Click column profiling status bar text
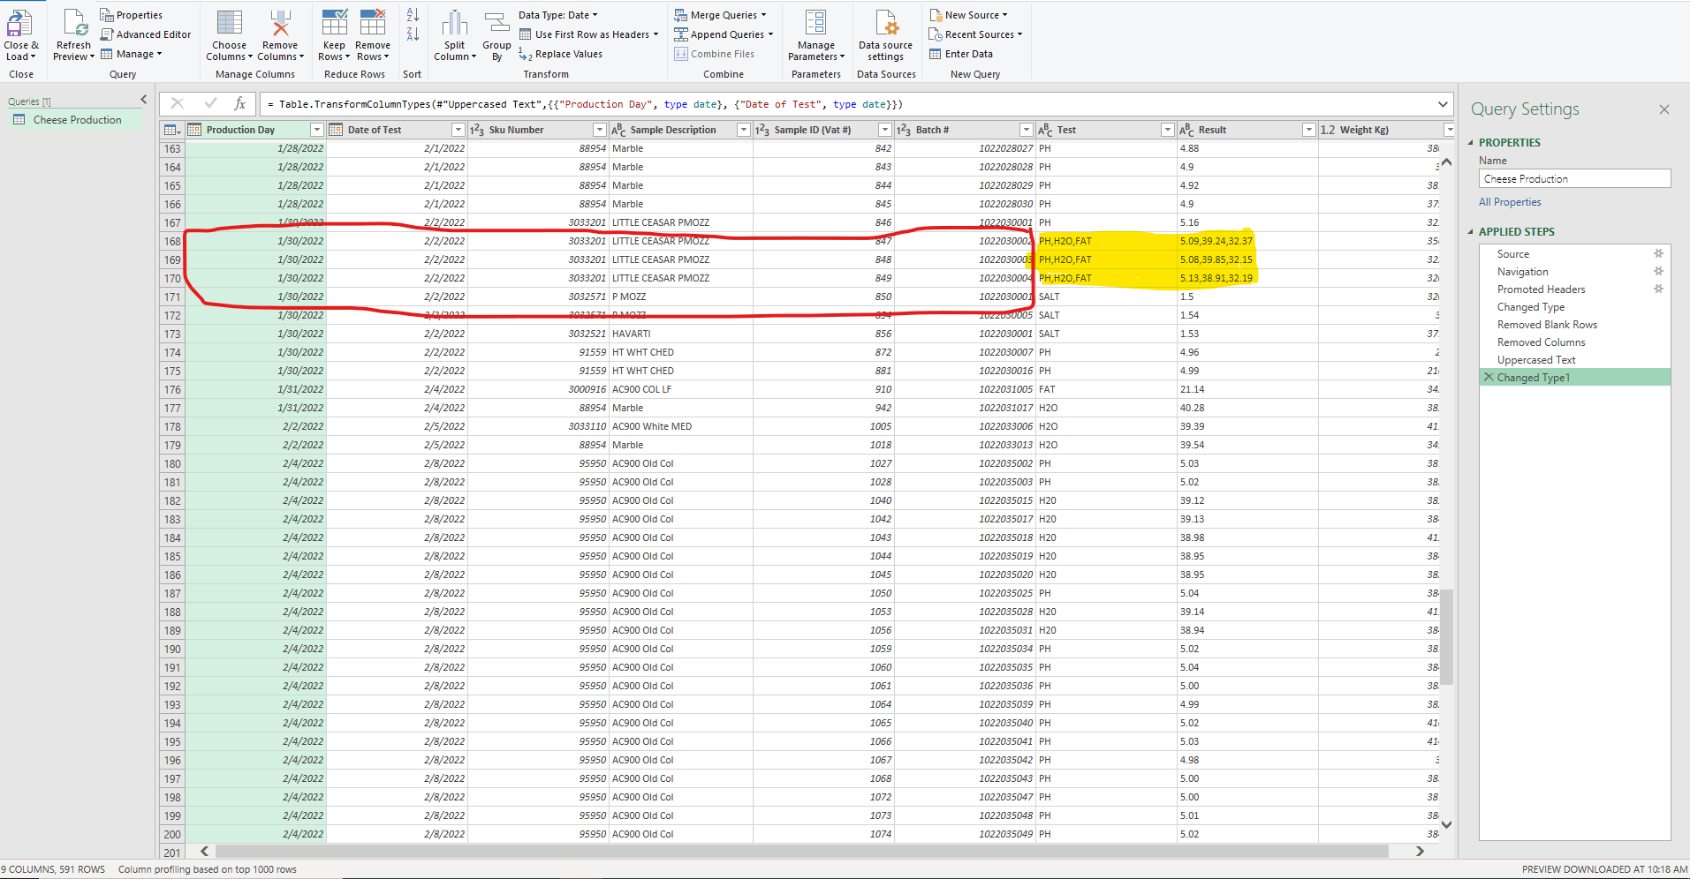Screen dimensions: 1690x879 208,869
